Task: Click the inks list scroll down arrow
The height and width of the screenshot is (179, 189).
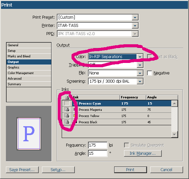Action: point(175,134)
